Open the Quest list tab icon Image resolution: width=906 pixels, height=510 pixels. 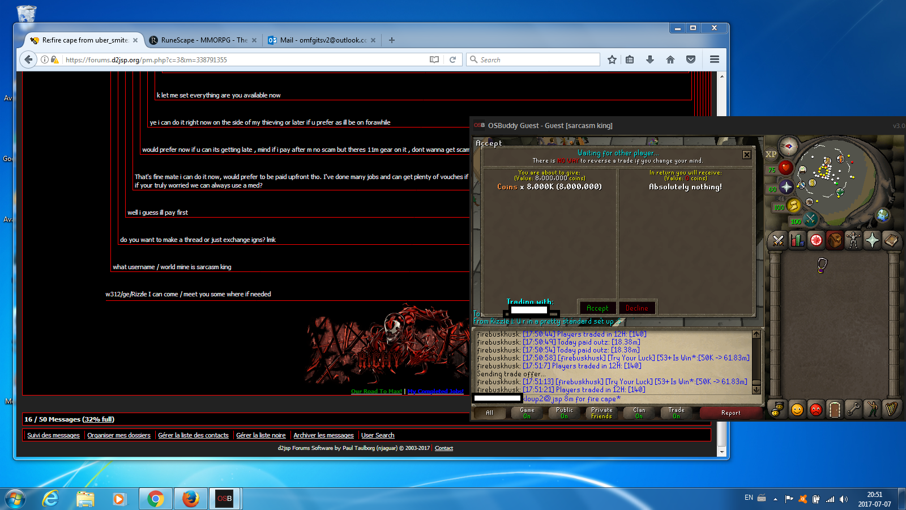(x=816, y=241)
